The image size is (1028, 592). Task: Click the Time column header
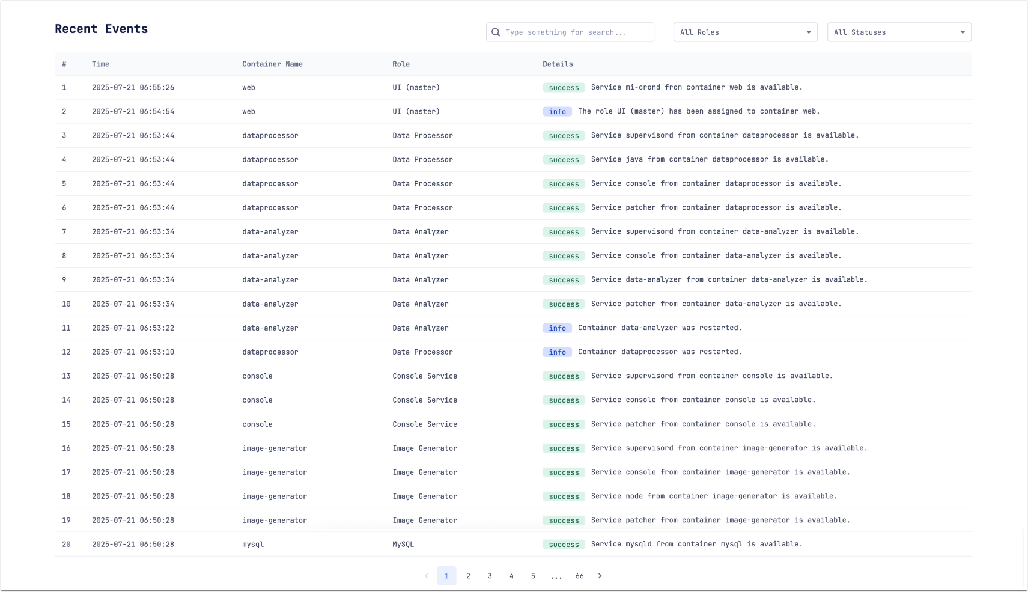[100, 64]
